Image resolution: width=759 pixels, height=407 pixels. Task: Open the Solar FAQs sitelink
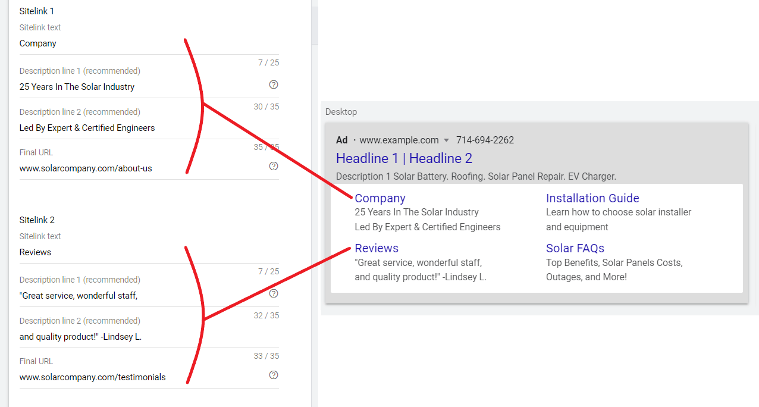575,248
